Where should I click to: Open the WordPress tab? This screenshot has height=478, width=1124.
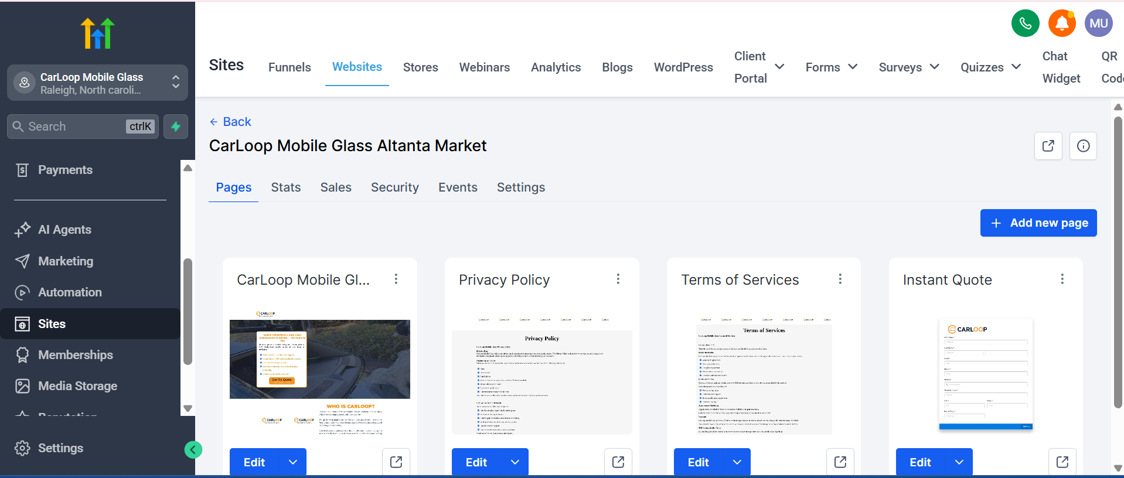coord(683,67)
